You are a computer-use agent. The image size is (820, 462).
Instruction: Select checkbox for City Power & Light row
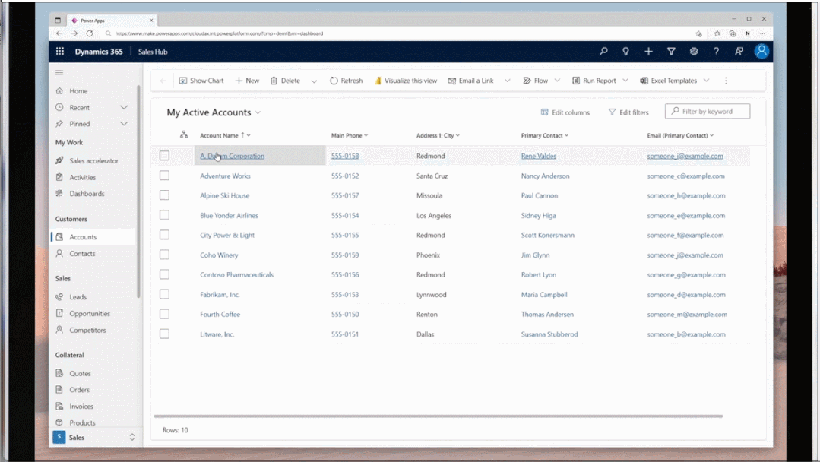164,235
